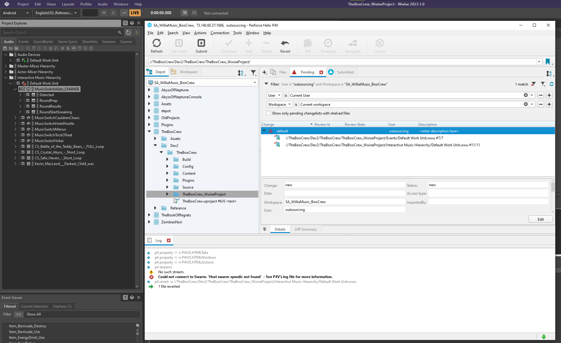
Task: Open the Connection menu in P4V
Action: tap(220, 33)
